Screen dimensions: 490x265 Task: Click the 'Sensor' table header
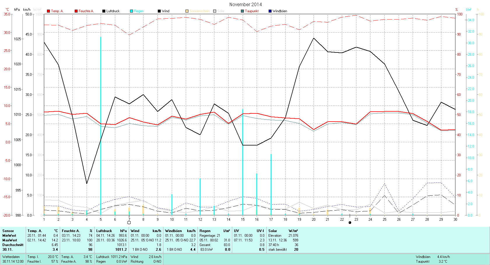pos(8,231)
